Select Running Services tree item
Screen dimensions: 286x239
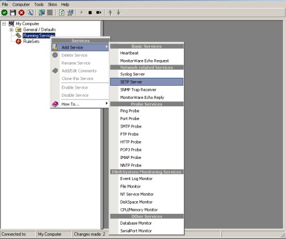pos(39,35)
